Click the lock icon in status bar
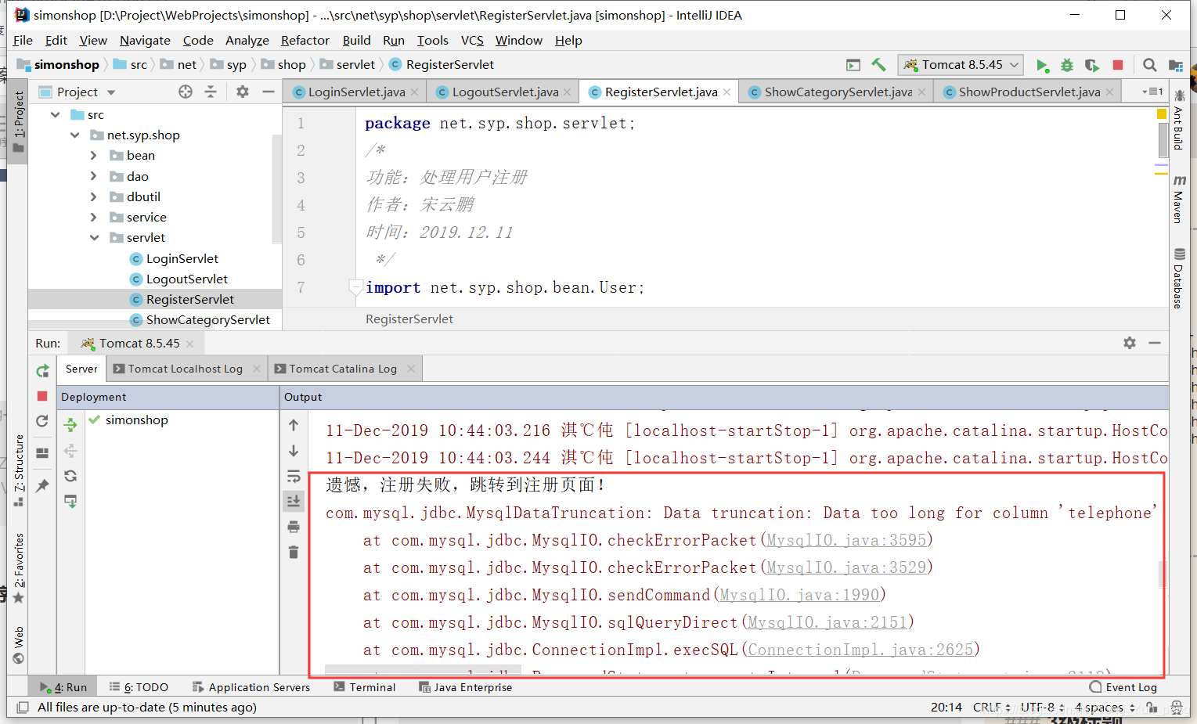 click(x=1152, y=708)
